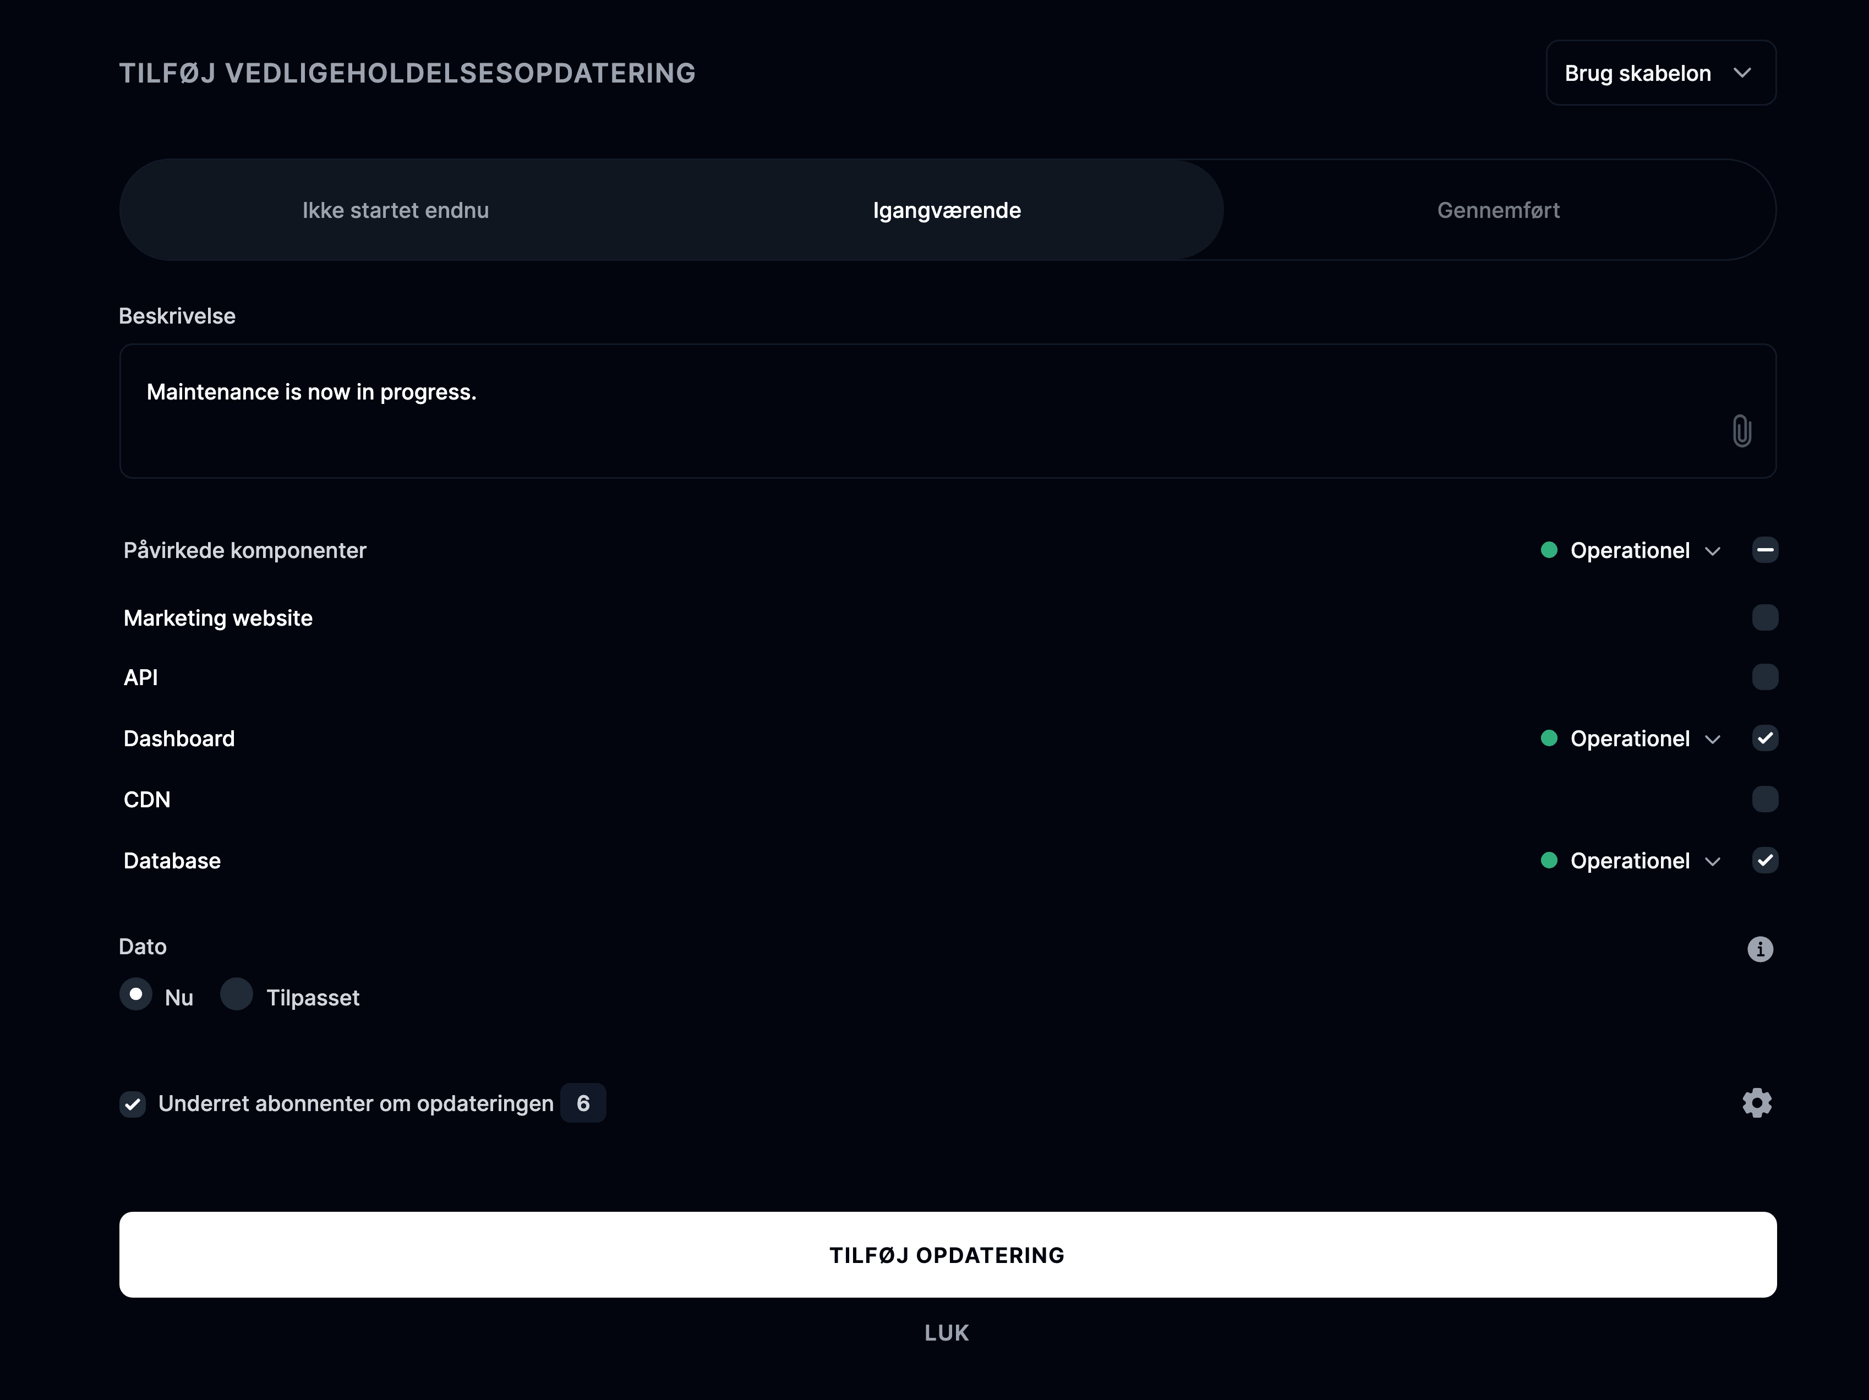Open notification settings gear icon

pyautogui.click(x=1757, y=1103)
